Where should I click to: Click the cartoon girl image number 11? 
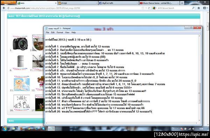(22, 83)
